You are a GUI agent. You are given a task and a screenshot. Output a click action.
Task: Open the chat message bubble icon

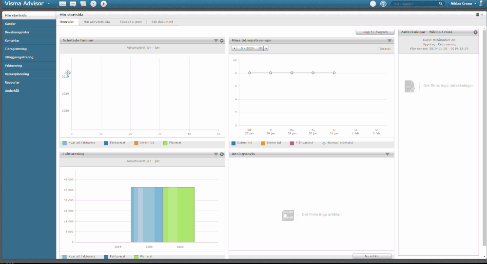[x=73, y=4]
